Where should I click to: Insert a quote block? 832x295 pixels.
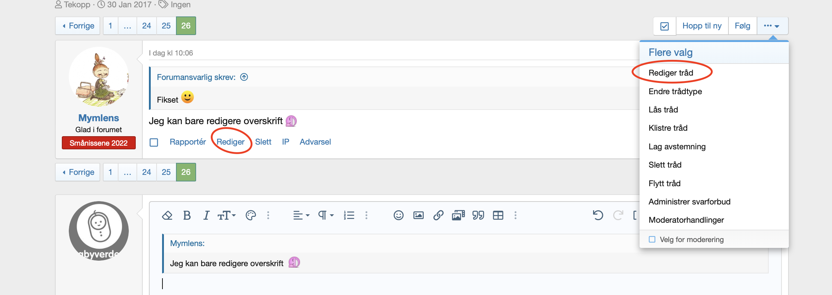click(x=478, y=215)
